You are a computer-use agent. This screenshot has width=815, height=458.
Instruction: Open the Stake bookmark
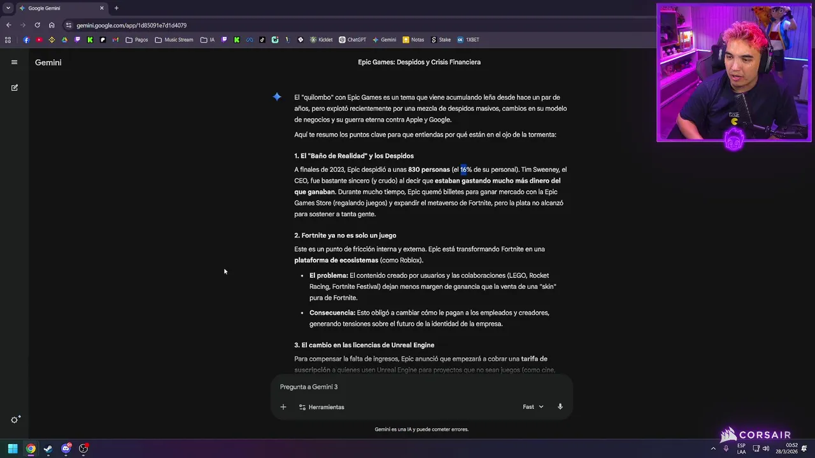coord(441,39)
